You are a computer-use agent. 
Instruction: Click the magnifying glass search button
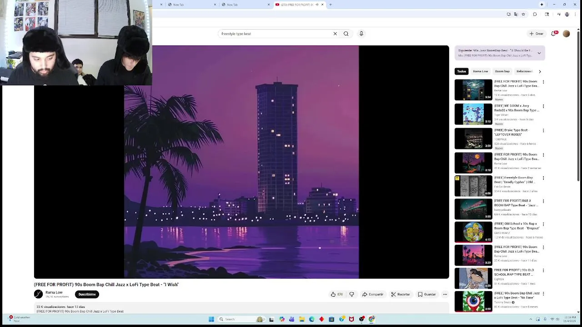pyautogui.click(x=346, y=34)
